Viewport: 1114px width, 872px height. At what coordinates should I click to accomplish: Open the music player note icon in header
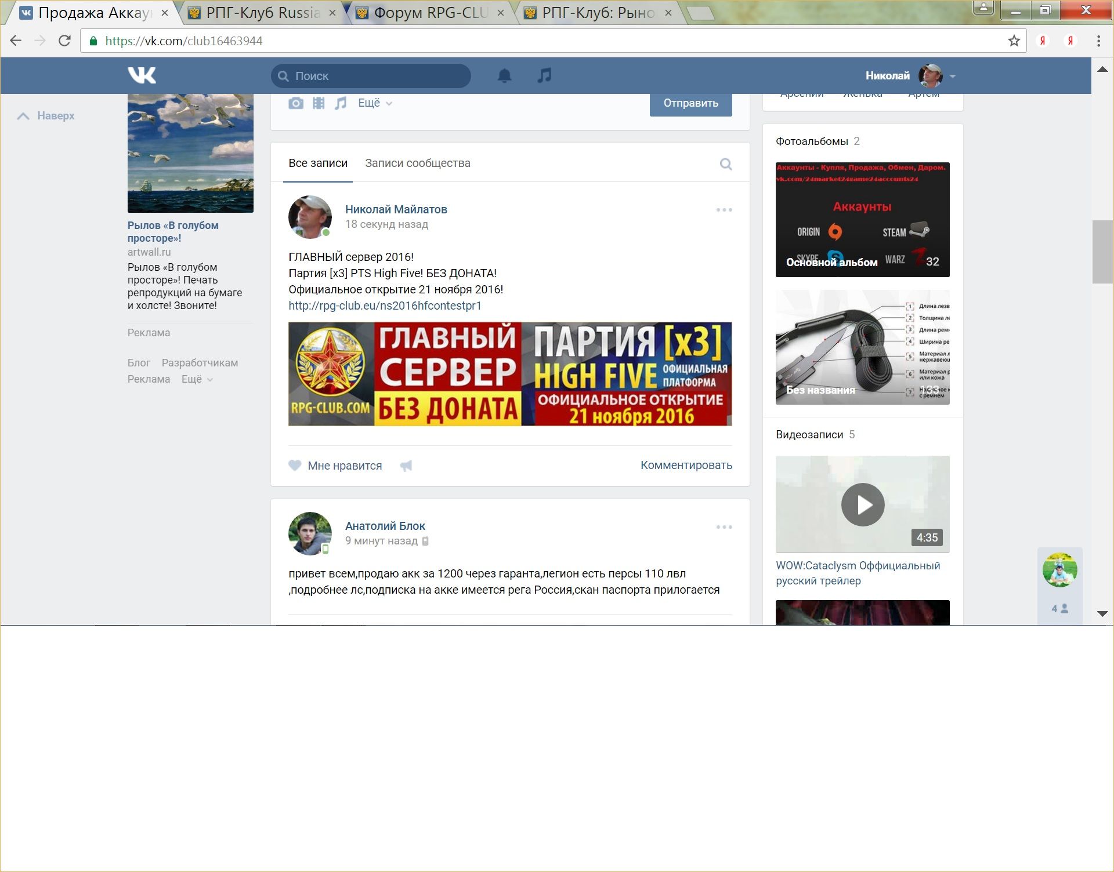click(x=544, y=75)
